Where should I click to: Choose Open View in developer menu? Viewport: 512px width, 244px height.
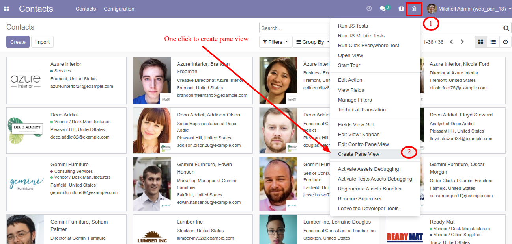(x=350, y=55)
